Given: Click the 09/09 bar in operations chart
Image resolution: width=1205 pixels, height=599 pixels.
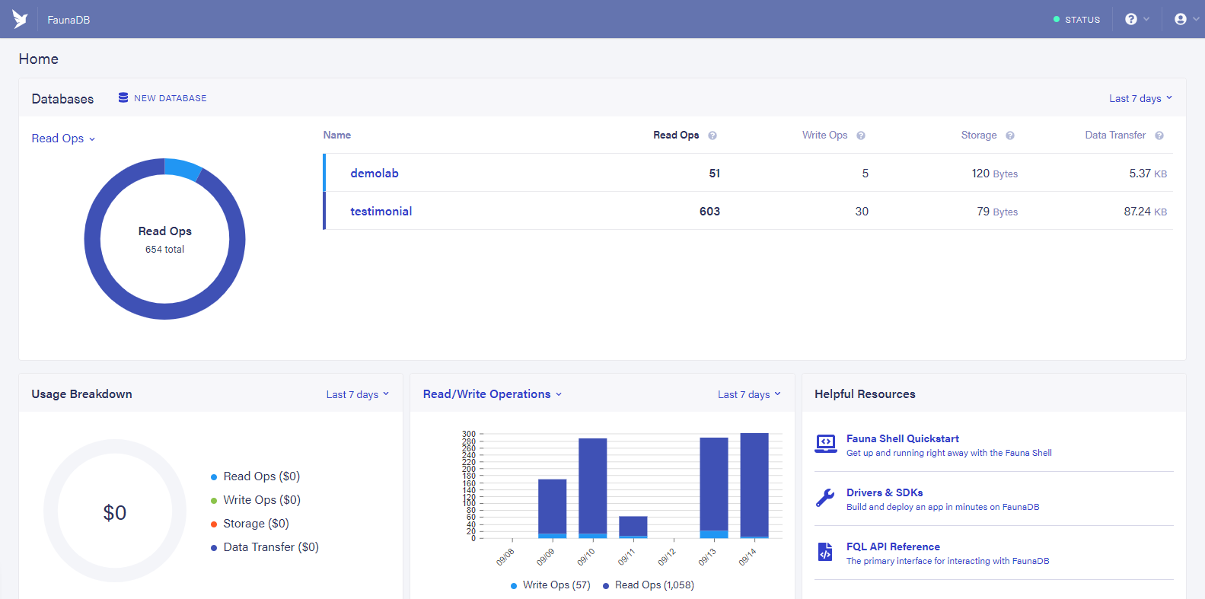Looking at the screenshot, I should [553, 508].
